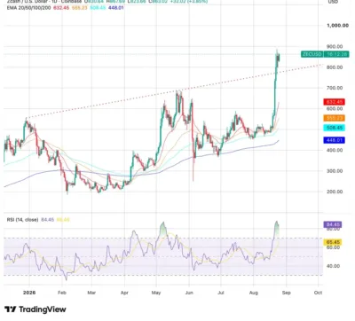
Task: Select the RSI (14, close) indicator legend title
Action: 22,220
